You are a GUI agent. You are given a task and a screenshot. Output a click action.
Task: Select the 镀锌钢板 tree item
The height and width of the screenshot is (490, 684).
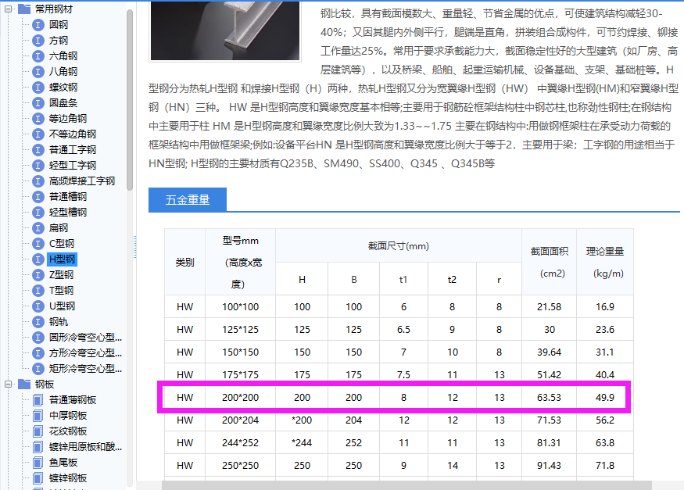pos(68,478)
